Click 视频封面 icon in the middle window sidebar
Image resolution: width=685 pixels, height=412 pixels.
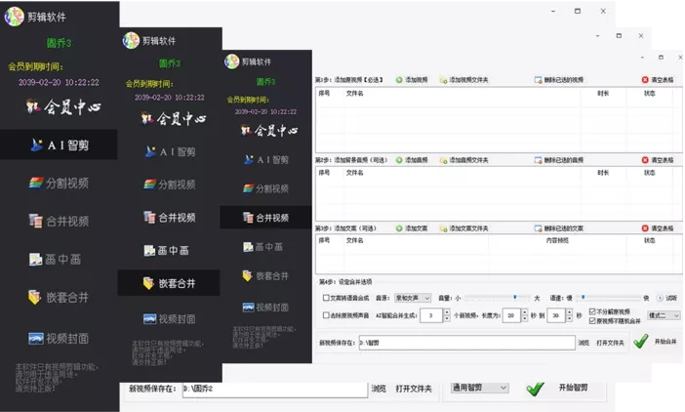tap(150, 319)
